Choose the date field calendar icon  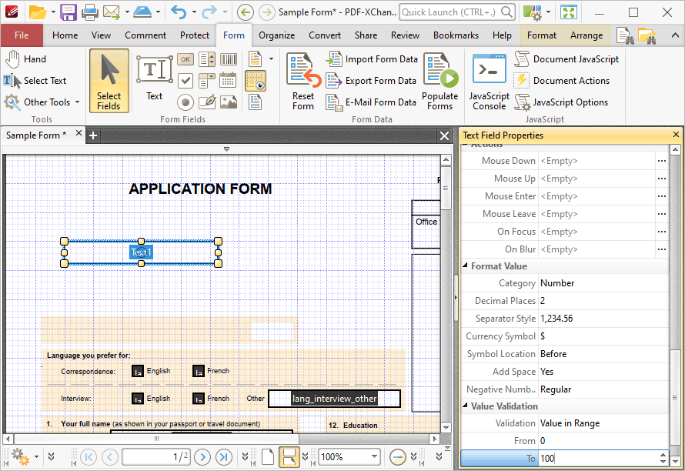(x=228, y=80)
